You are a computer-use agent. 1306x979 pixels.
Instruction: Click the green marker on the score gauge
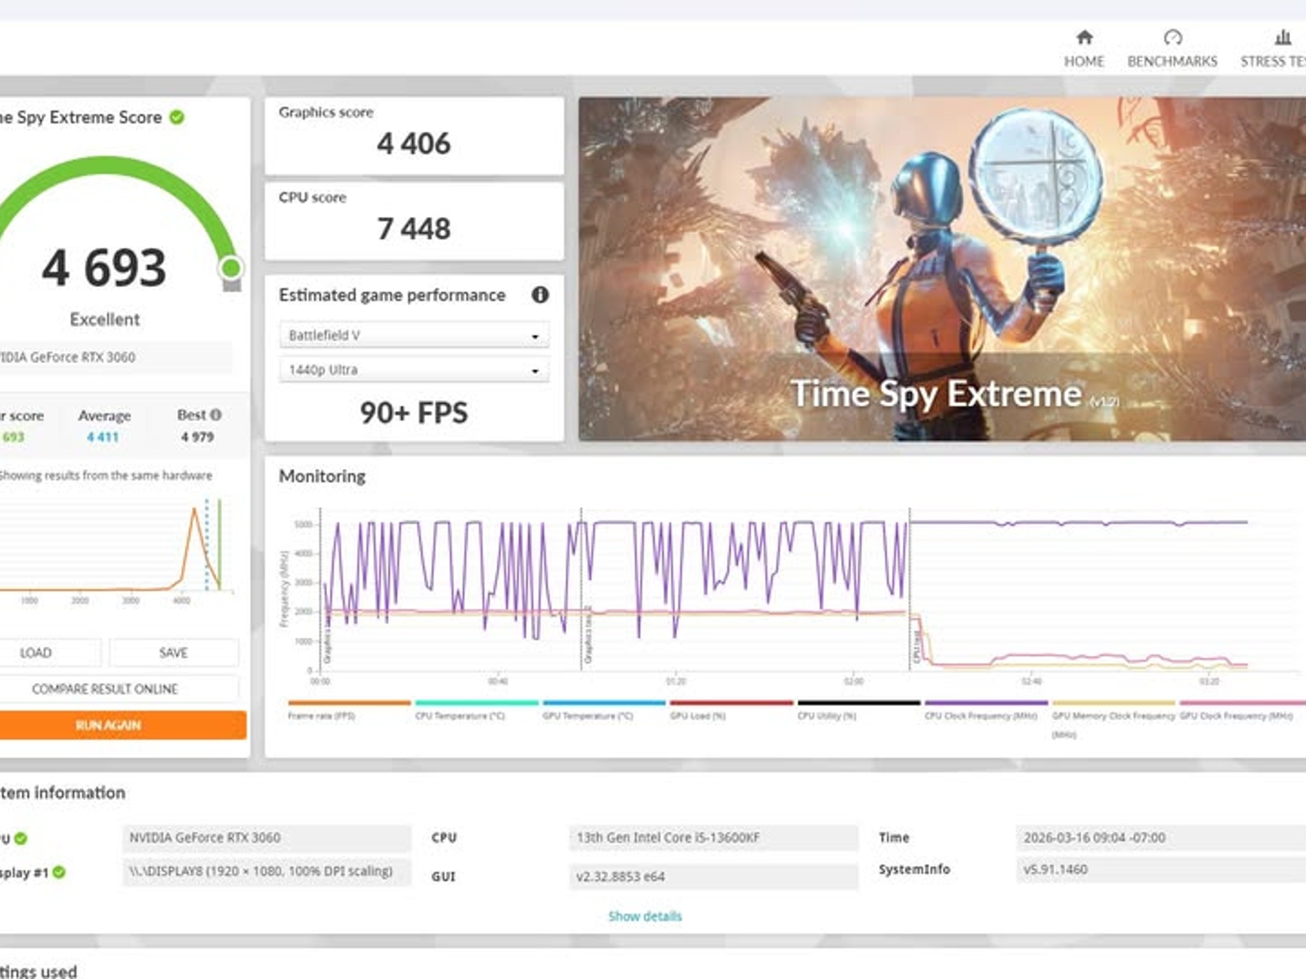(x=231, y=268)
